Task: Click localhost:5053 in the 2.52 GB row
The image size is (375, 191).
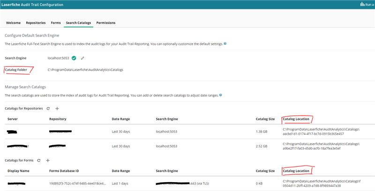Action: click(166, 146)
